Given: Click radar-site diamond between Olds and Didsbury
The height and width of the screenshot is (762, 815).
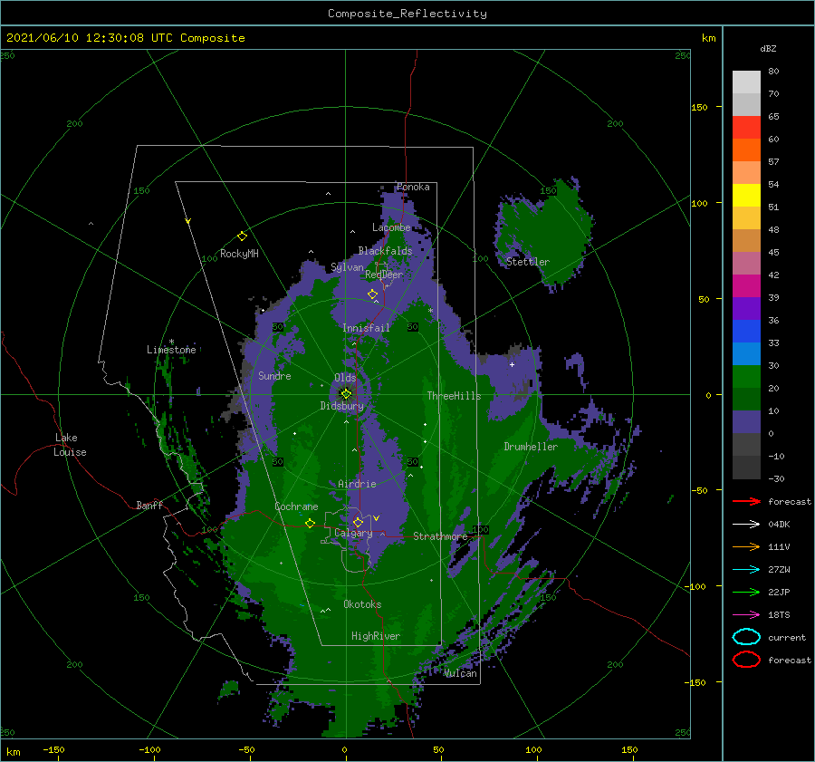Looking at the screenshot, I should (346, 394).
